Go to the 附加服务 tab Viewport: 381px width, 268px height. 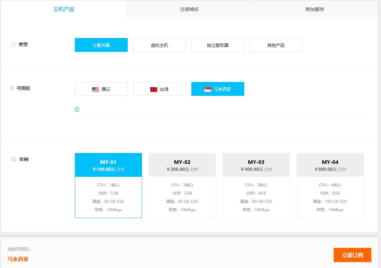[315, 9]
